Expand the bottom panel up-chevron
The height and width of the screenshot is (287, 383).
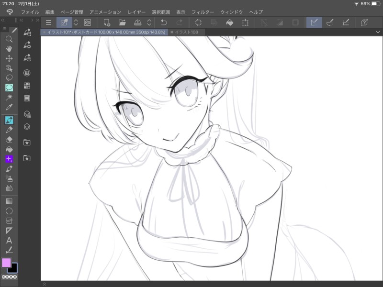(45, 284)
